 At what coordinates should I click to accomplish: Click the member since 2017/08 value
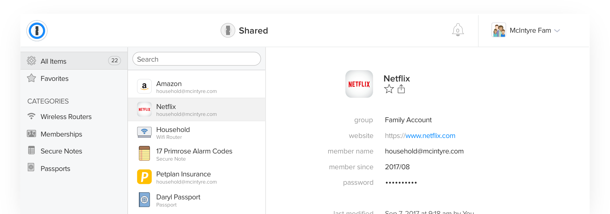(x=397, y=167)
